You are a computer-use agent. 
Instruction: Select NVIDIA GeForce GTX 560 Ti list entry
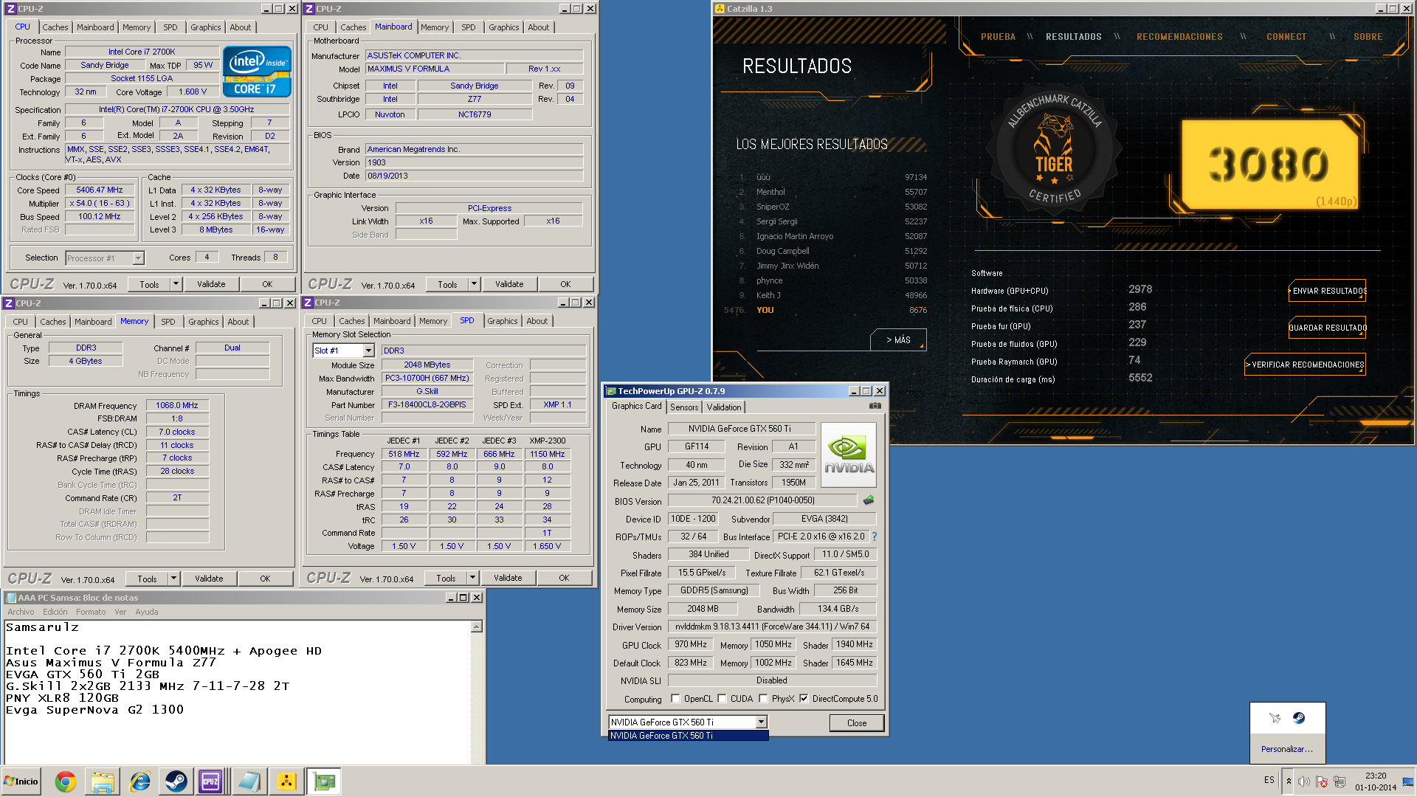(x=688, y=736)
